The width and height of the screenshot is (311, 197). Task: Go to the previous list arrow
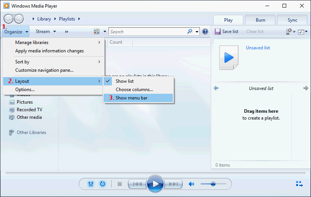[216, 88]
